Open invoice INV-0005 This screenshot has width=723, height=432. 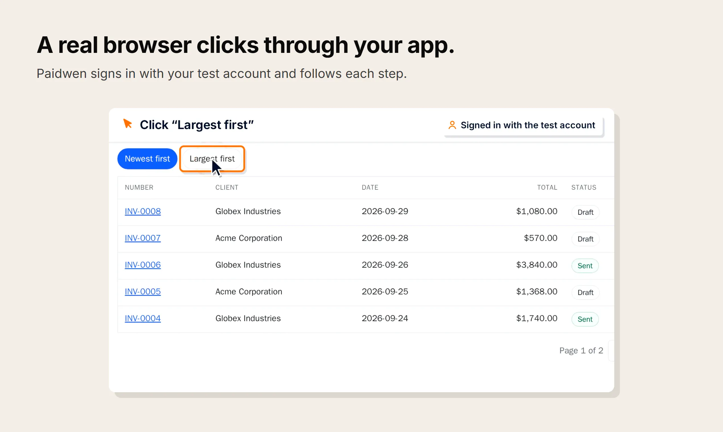pos(143,292)
